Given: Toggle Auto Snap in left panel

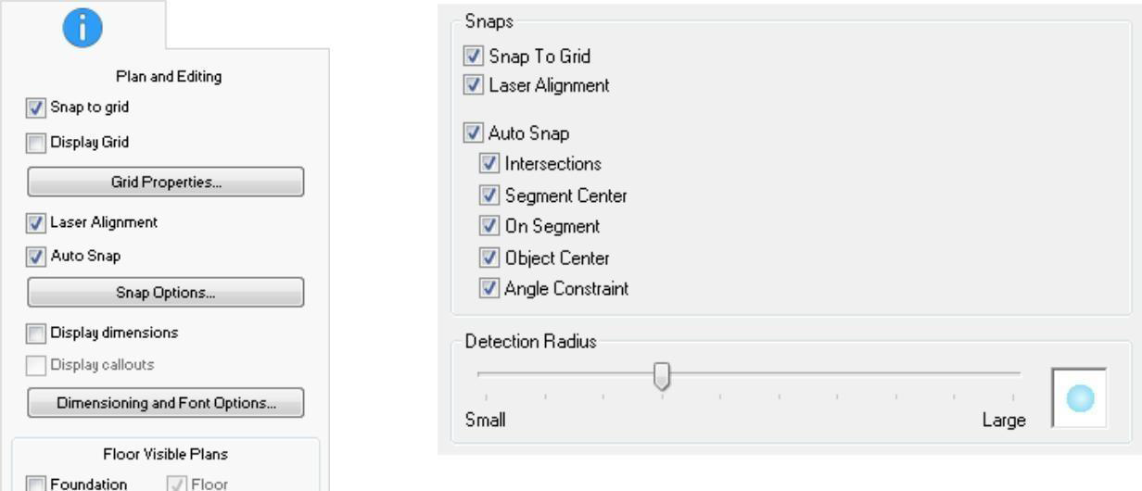Looking at the screenshot, I should coord(35,256).
